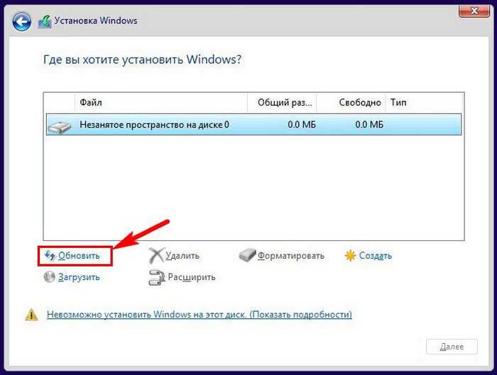497x375 pixels.
Task: Click the Общий раз... column header
Action: (282, 103)
